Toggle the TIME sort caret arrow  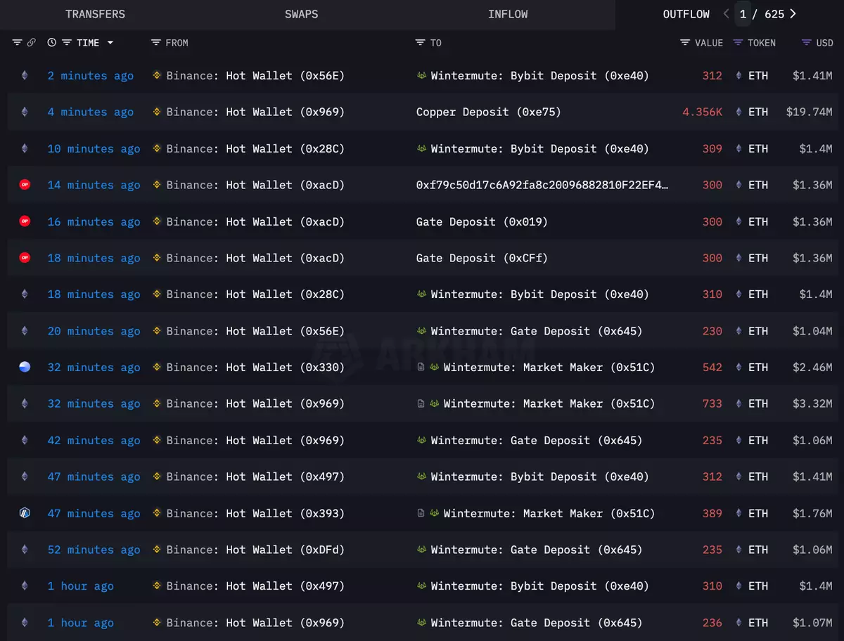(x=110, y=43)
